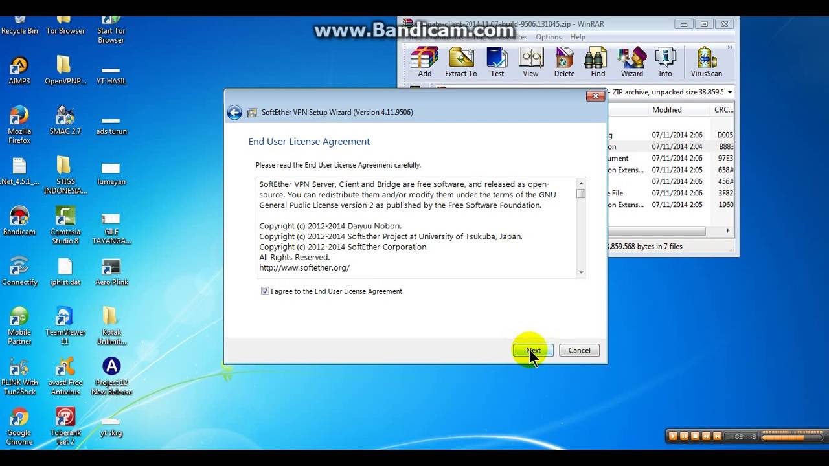
Task: Select the Bandicam desktop shortcut
Action: pyautogui.click(x=19, y=221)
